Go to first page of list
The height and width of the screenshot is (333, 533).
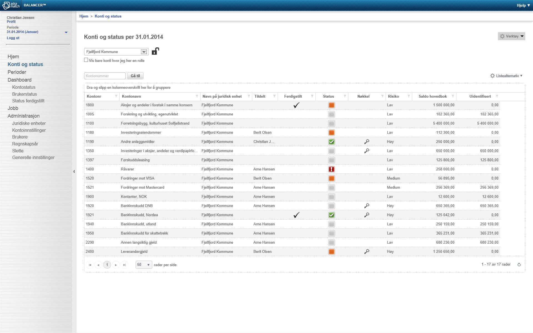pos(90,265)
